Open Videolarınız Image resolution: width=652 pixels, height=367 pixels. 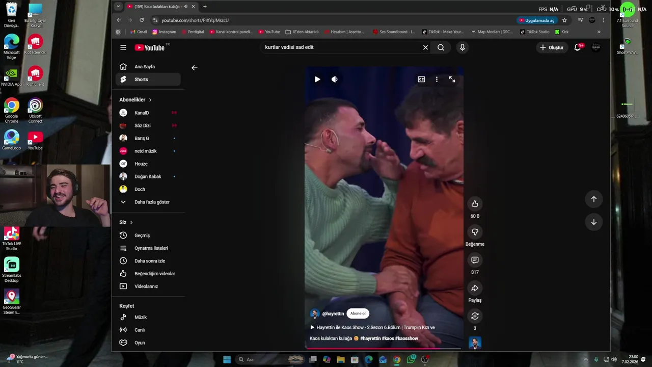tap(148, 286)
